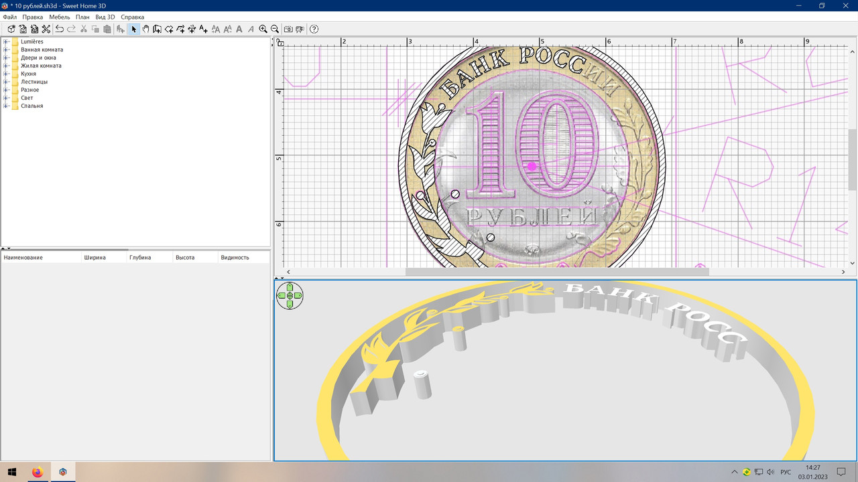858x482 pixels.
Task: Expand the Lumières catalog folder
Action: [x=6, y=42]
